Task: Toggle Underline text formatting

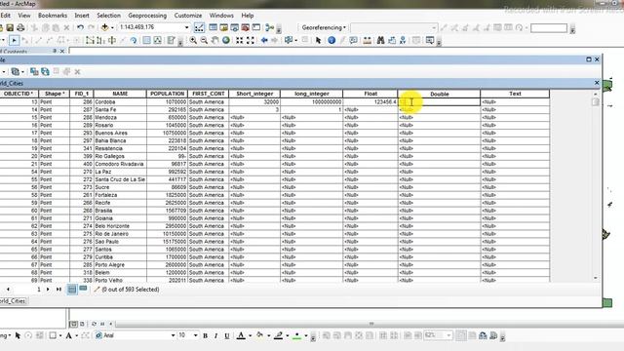Action: click(227, 335)
